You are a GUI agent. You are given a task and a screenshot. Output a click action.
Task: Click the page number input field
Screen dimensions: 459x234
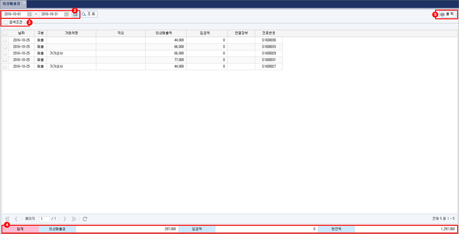coord(44,219)
